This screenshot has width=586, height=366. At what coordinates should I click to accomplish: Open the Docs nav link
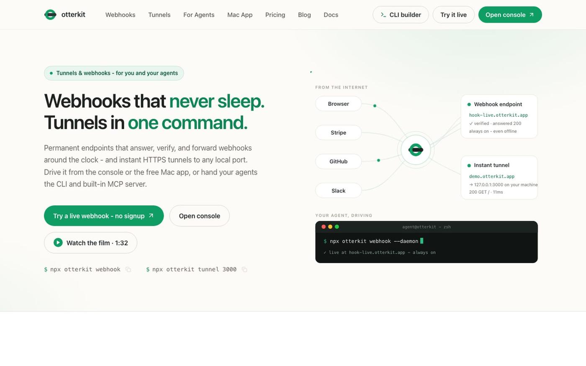331,15
